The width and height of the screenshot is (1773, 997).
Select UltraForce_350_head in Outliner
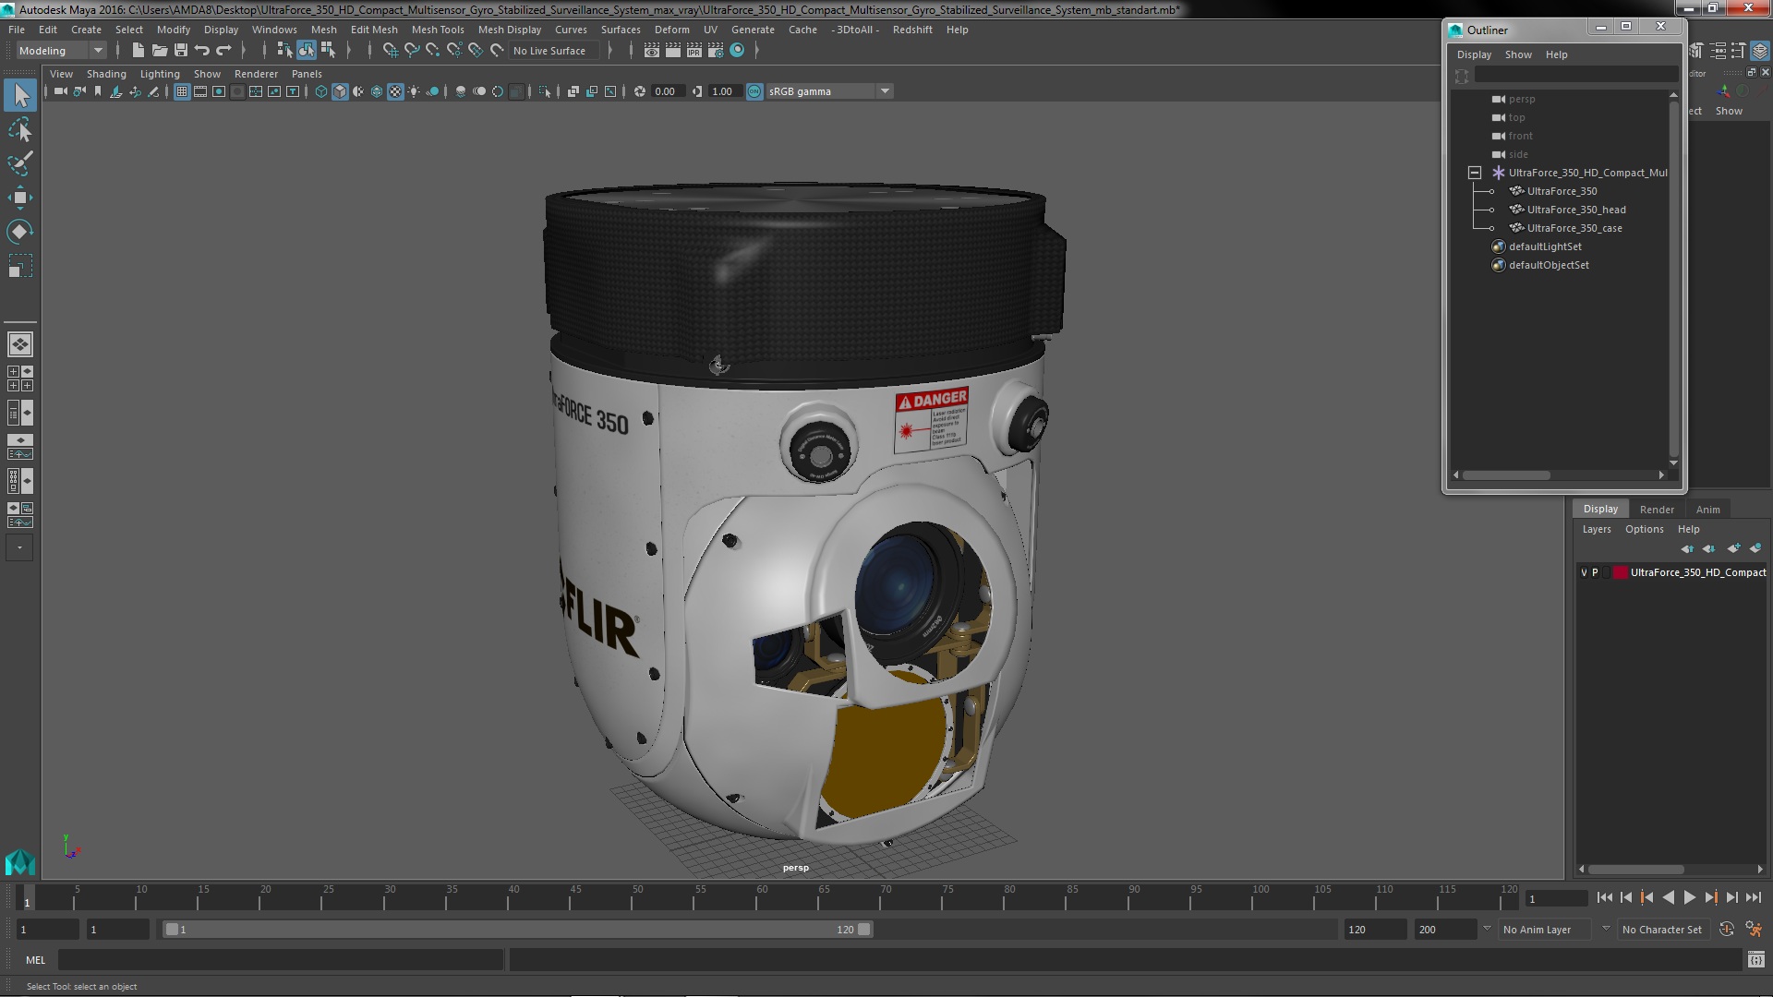point(1576,210)
